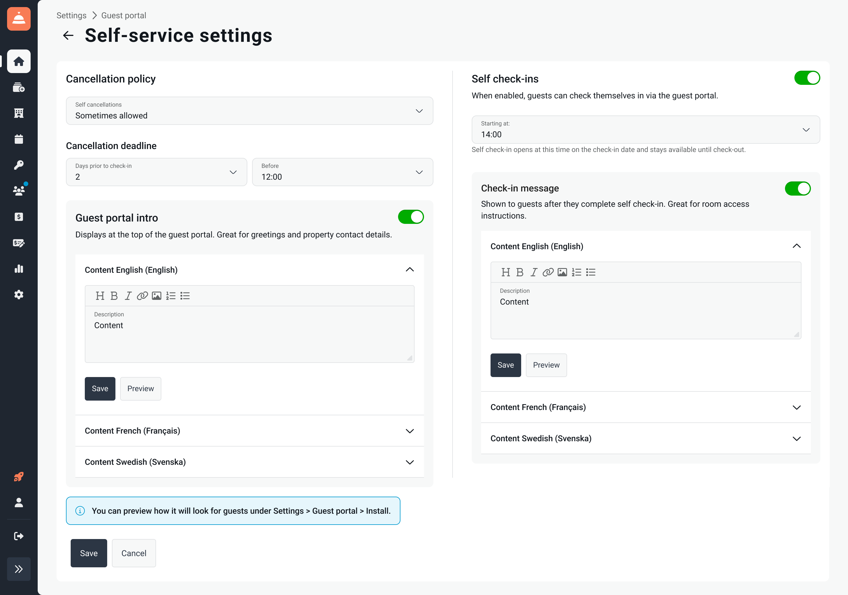Insert link in Guest portal intro editor
This screenshot has height=595, width=848.
click(142, 296)
